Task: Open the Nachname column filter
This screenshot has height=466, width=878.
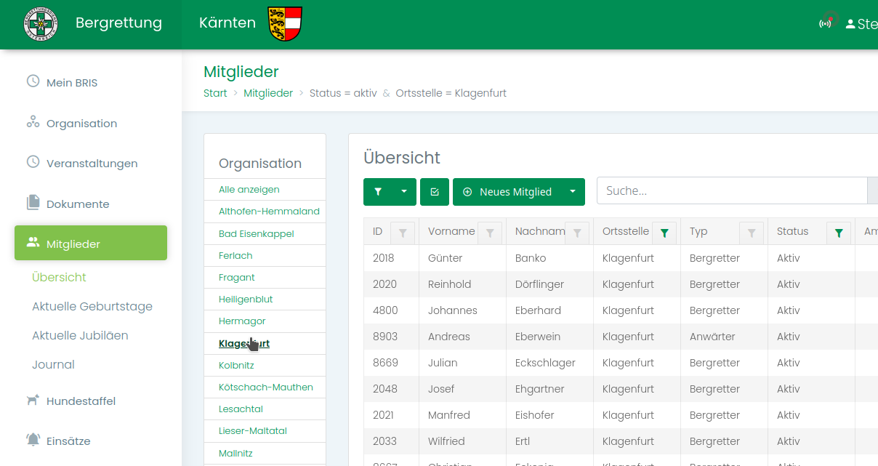Action: [x=577, y=233]
